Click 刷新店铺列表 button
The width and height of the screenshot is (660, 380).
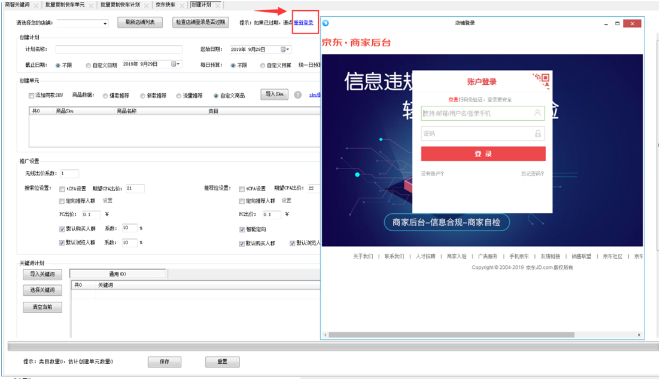point(140,22)
